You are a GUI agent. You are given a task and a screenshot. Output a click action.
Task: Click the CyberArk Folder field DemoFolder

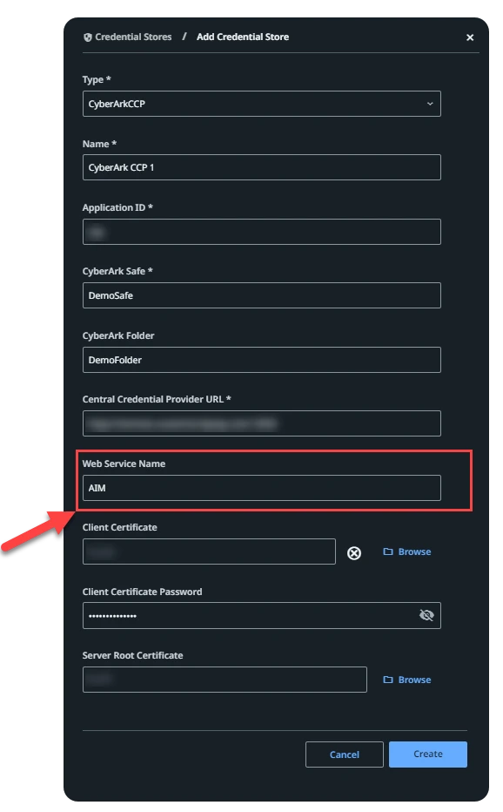(x=262, y=360)
